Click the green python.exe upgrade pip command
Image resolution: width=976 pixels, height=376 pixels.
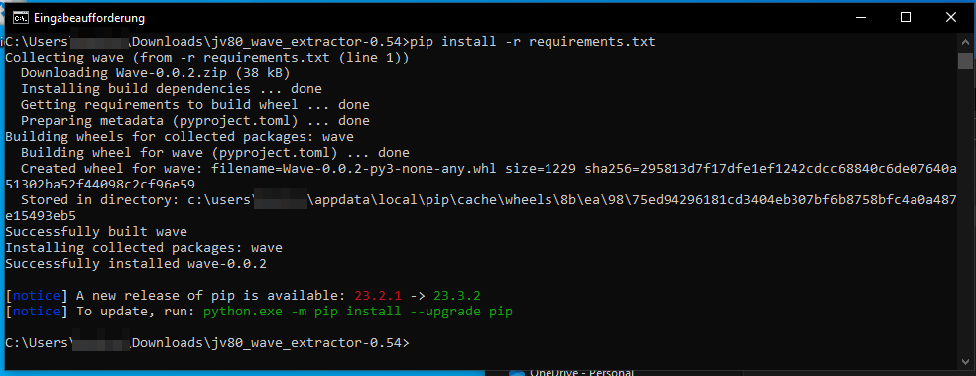(358, 311)
